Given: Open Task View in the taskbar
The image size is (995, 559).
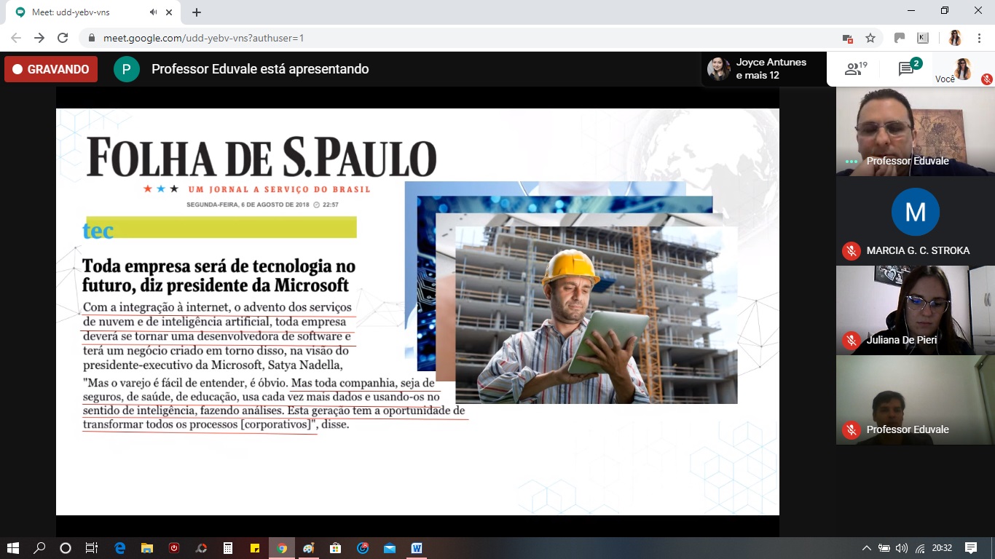Looking at the screenshot, I should click(x=92, y=548).
